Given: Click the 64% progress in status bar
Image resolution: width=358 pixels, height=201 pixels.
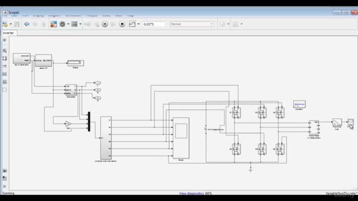Looking at the screenshot, I should point(209,193).
